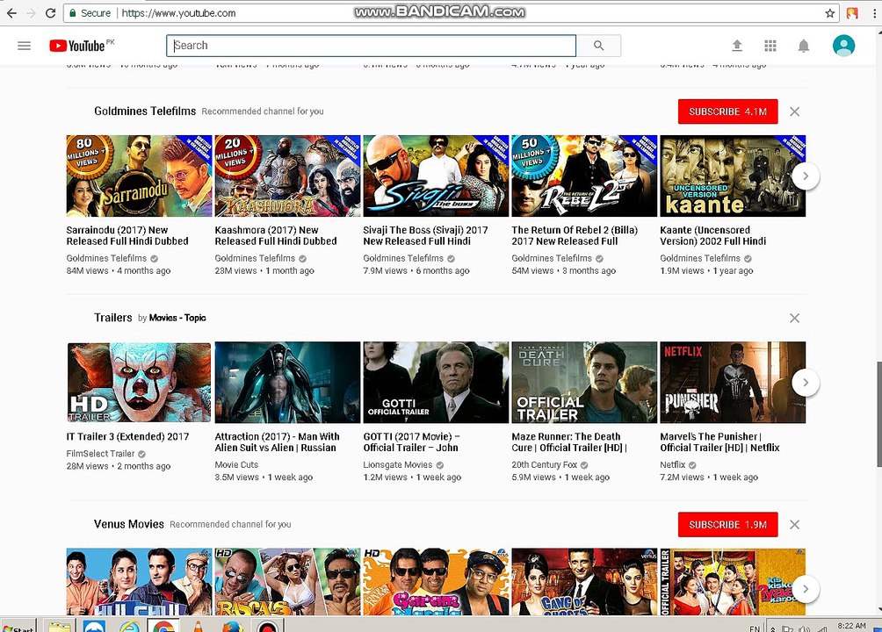The image size is (882, 632).
Task: Subscribe to Goldmines Telefilms channel
Action: coord(728,111)
